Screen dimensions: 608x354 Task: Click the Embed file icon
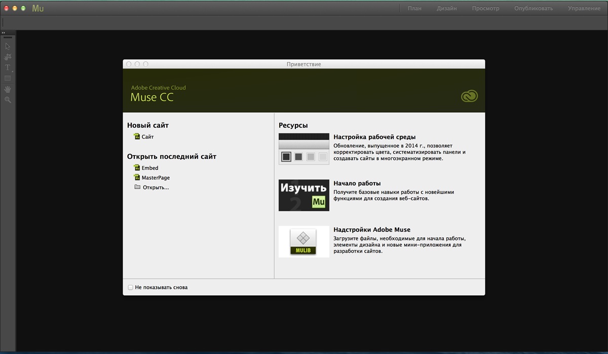coord(137,167)
